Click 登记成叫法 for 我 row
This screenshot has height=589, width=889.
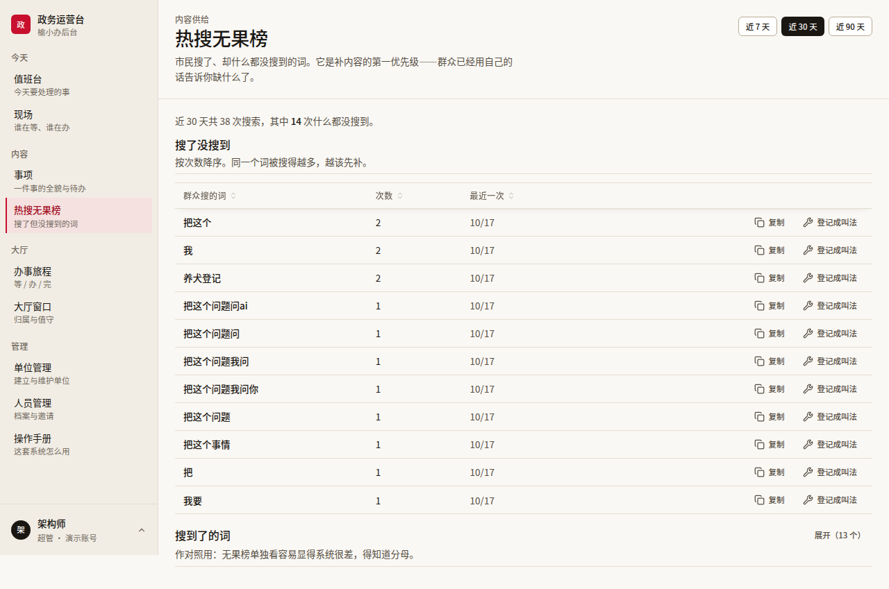830,250
